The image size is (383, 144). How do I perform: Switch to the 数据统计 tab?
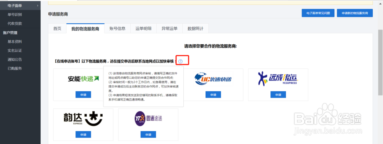click(x=195, y=29)
